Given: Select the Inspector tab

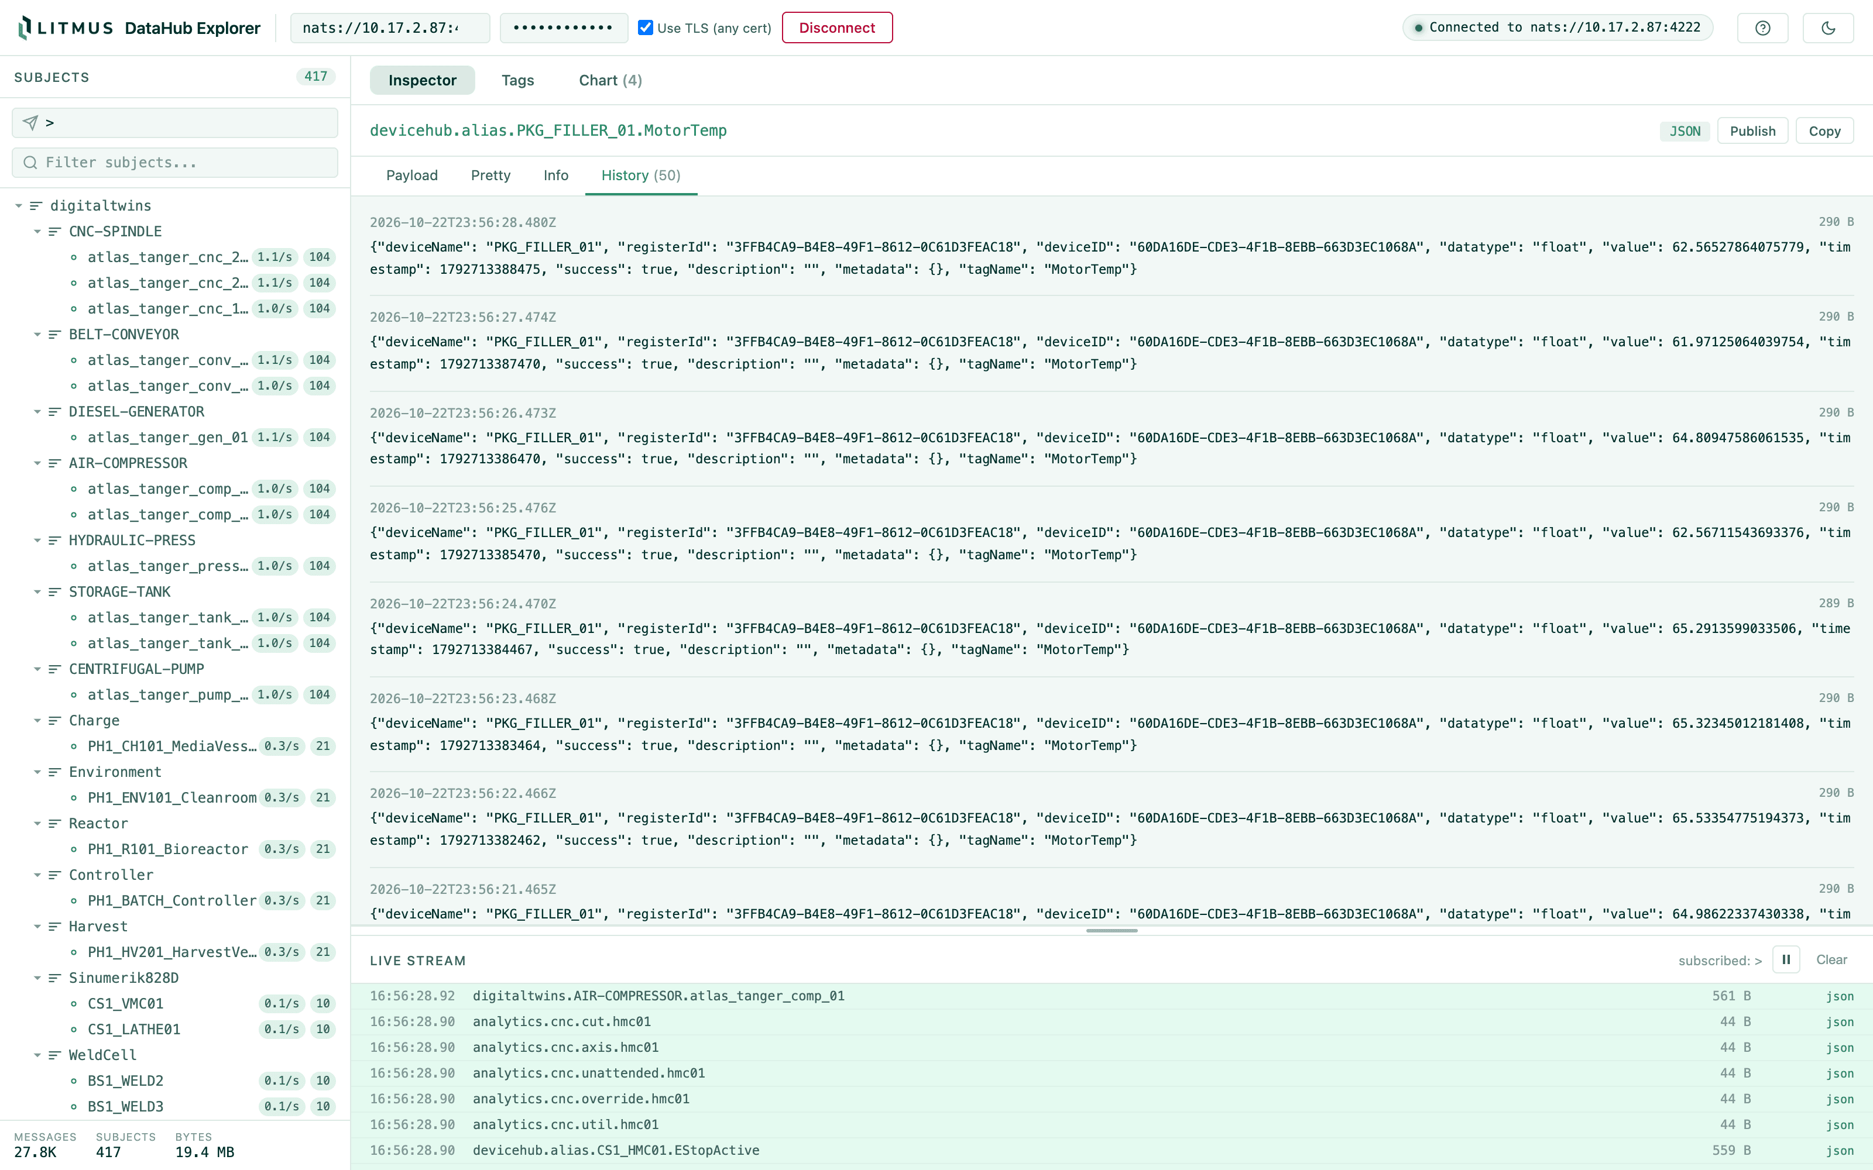Looking at the screenshot, I should tap(422, 81).
